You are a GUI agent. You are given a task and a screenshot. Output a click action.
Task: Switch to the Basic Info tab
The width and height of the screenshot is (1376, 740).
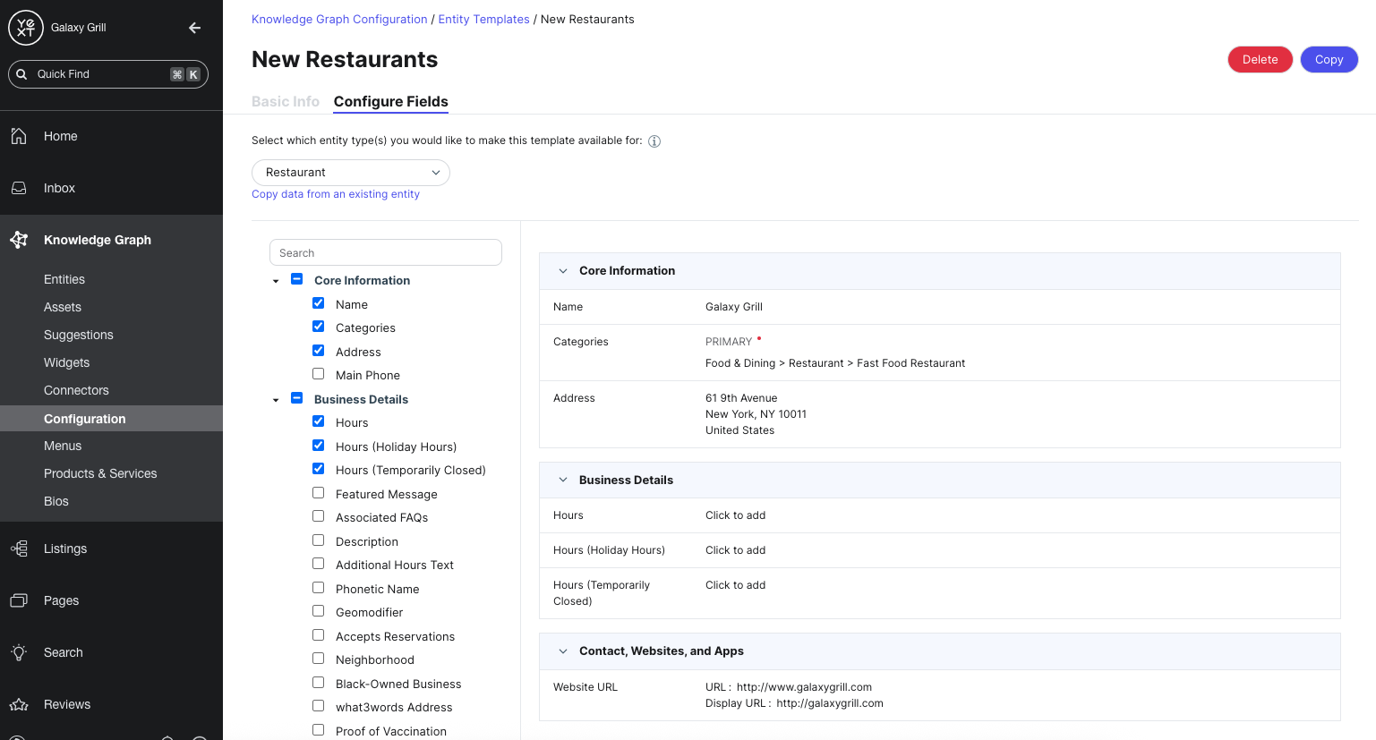pos(285,102)
